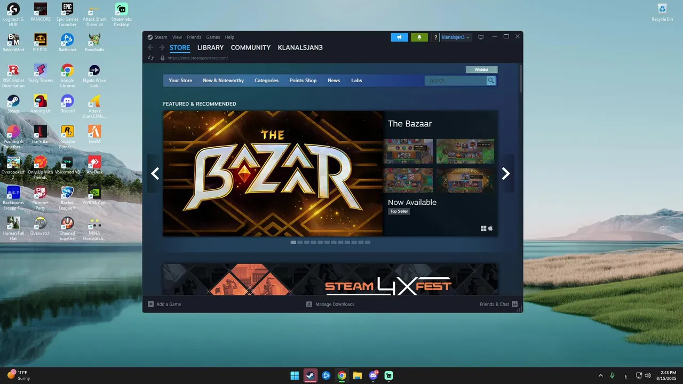Show hidden system tray icons chevron

600,375
